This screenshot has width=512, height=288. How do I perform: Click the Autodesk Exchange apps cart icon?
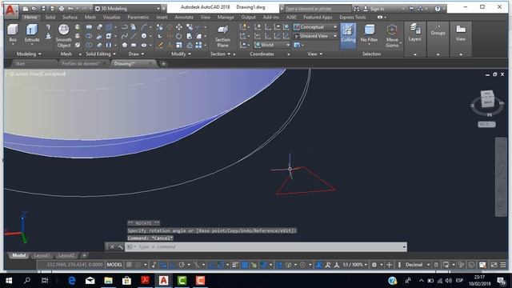pyautogui.click(x=411, y=9)
